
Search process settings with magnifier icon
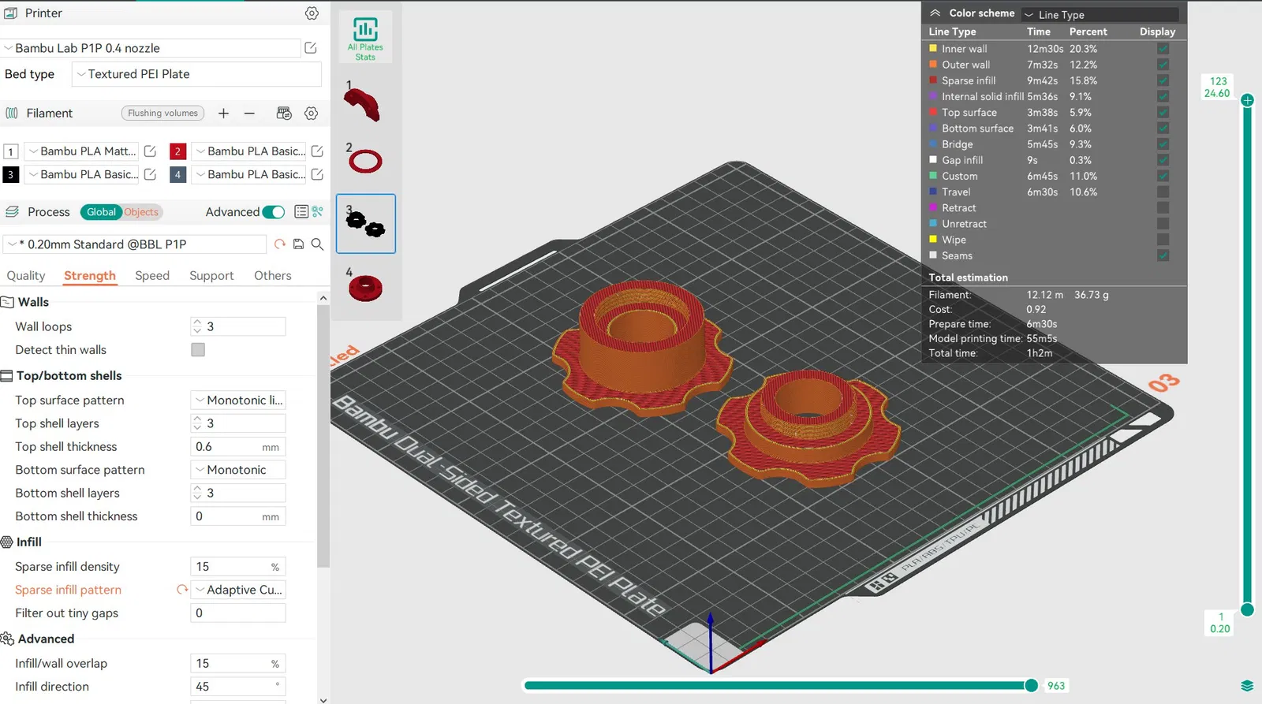click(x=317, y=244)
